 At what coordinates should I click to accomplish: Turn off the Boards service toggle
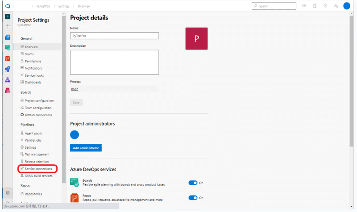[x=193, y=183]
